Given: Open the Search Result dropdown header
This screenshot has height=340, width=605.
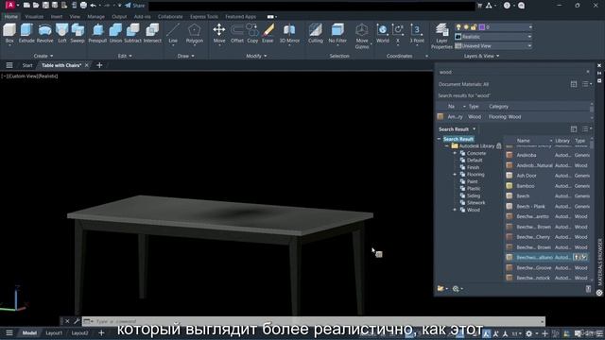Looking at the screenshot, I should [x=458, y=129].
